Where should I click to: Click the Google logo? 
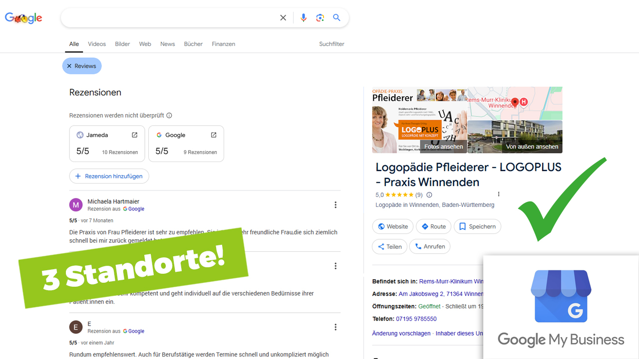click(x=23, y=18)
